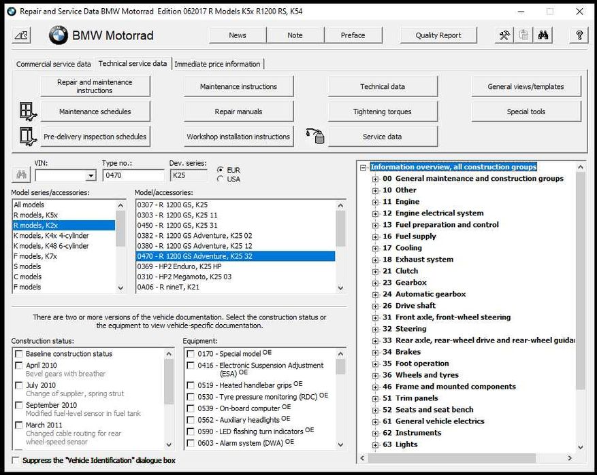Screen dimensions: 597x475
Task: Check March 2011 construction status
Action: (18, 425)
